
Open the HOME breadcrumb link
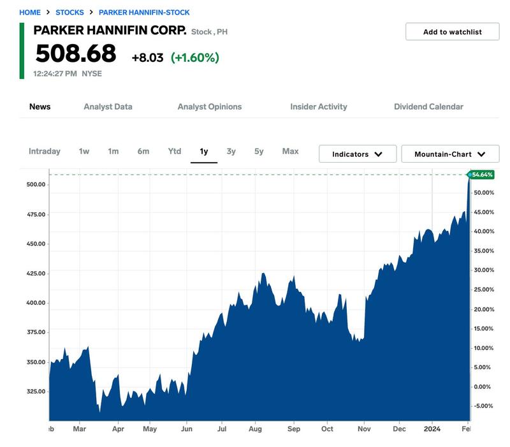(30, 12)
